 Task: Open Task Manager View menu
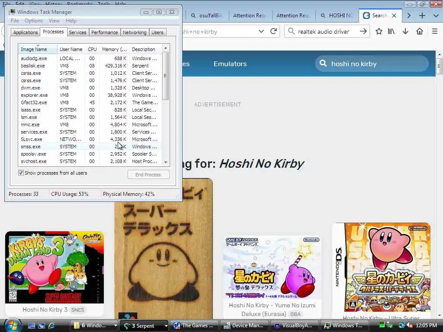point(54,21)
